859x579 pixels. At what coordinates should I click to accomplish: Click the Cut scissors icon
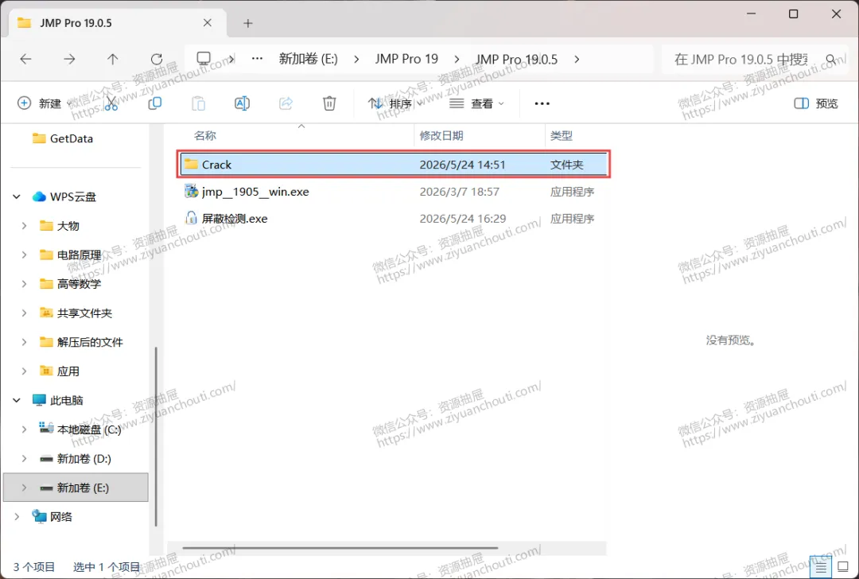[111, 103]
